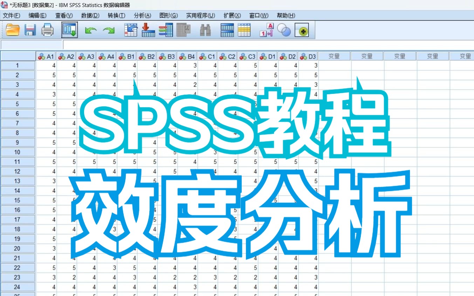Select the A2 column header
Screen dimensions: 474x296
(x=67, y=56)
